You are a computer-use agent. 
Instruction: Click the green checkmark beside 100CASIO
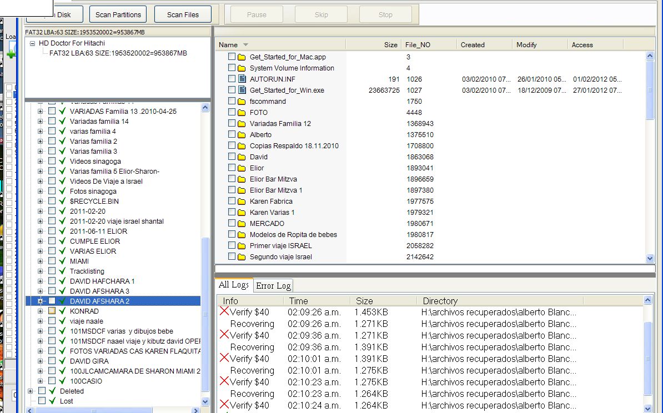(x=62, y=381)
